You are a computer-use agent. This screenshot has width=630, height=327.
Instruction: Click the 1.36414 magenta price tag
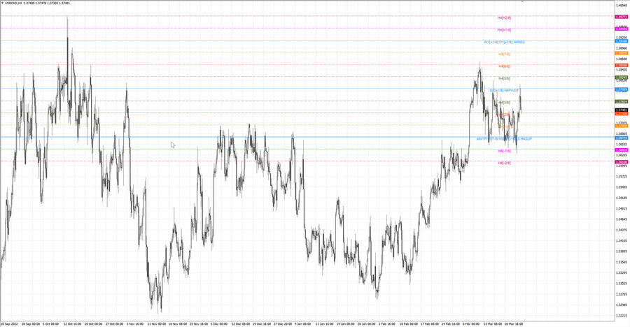(622, 150)
